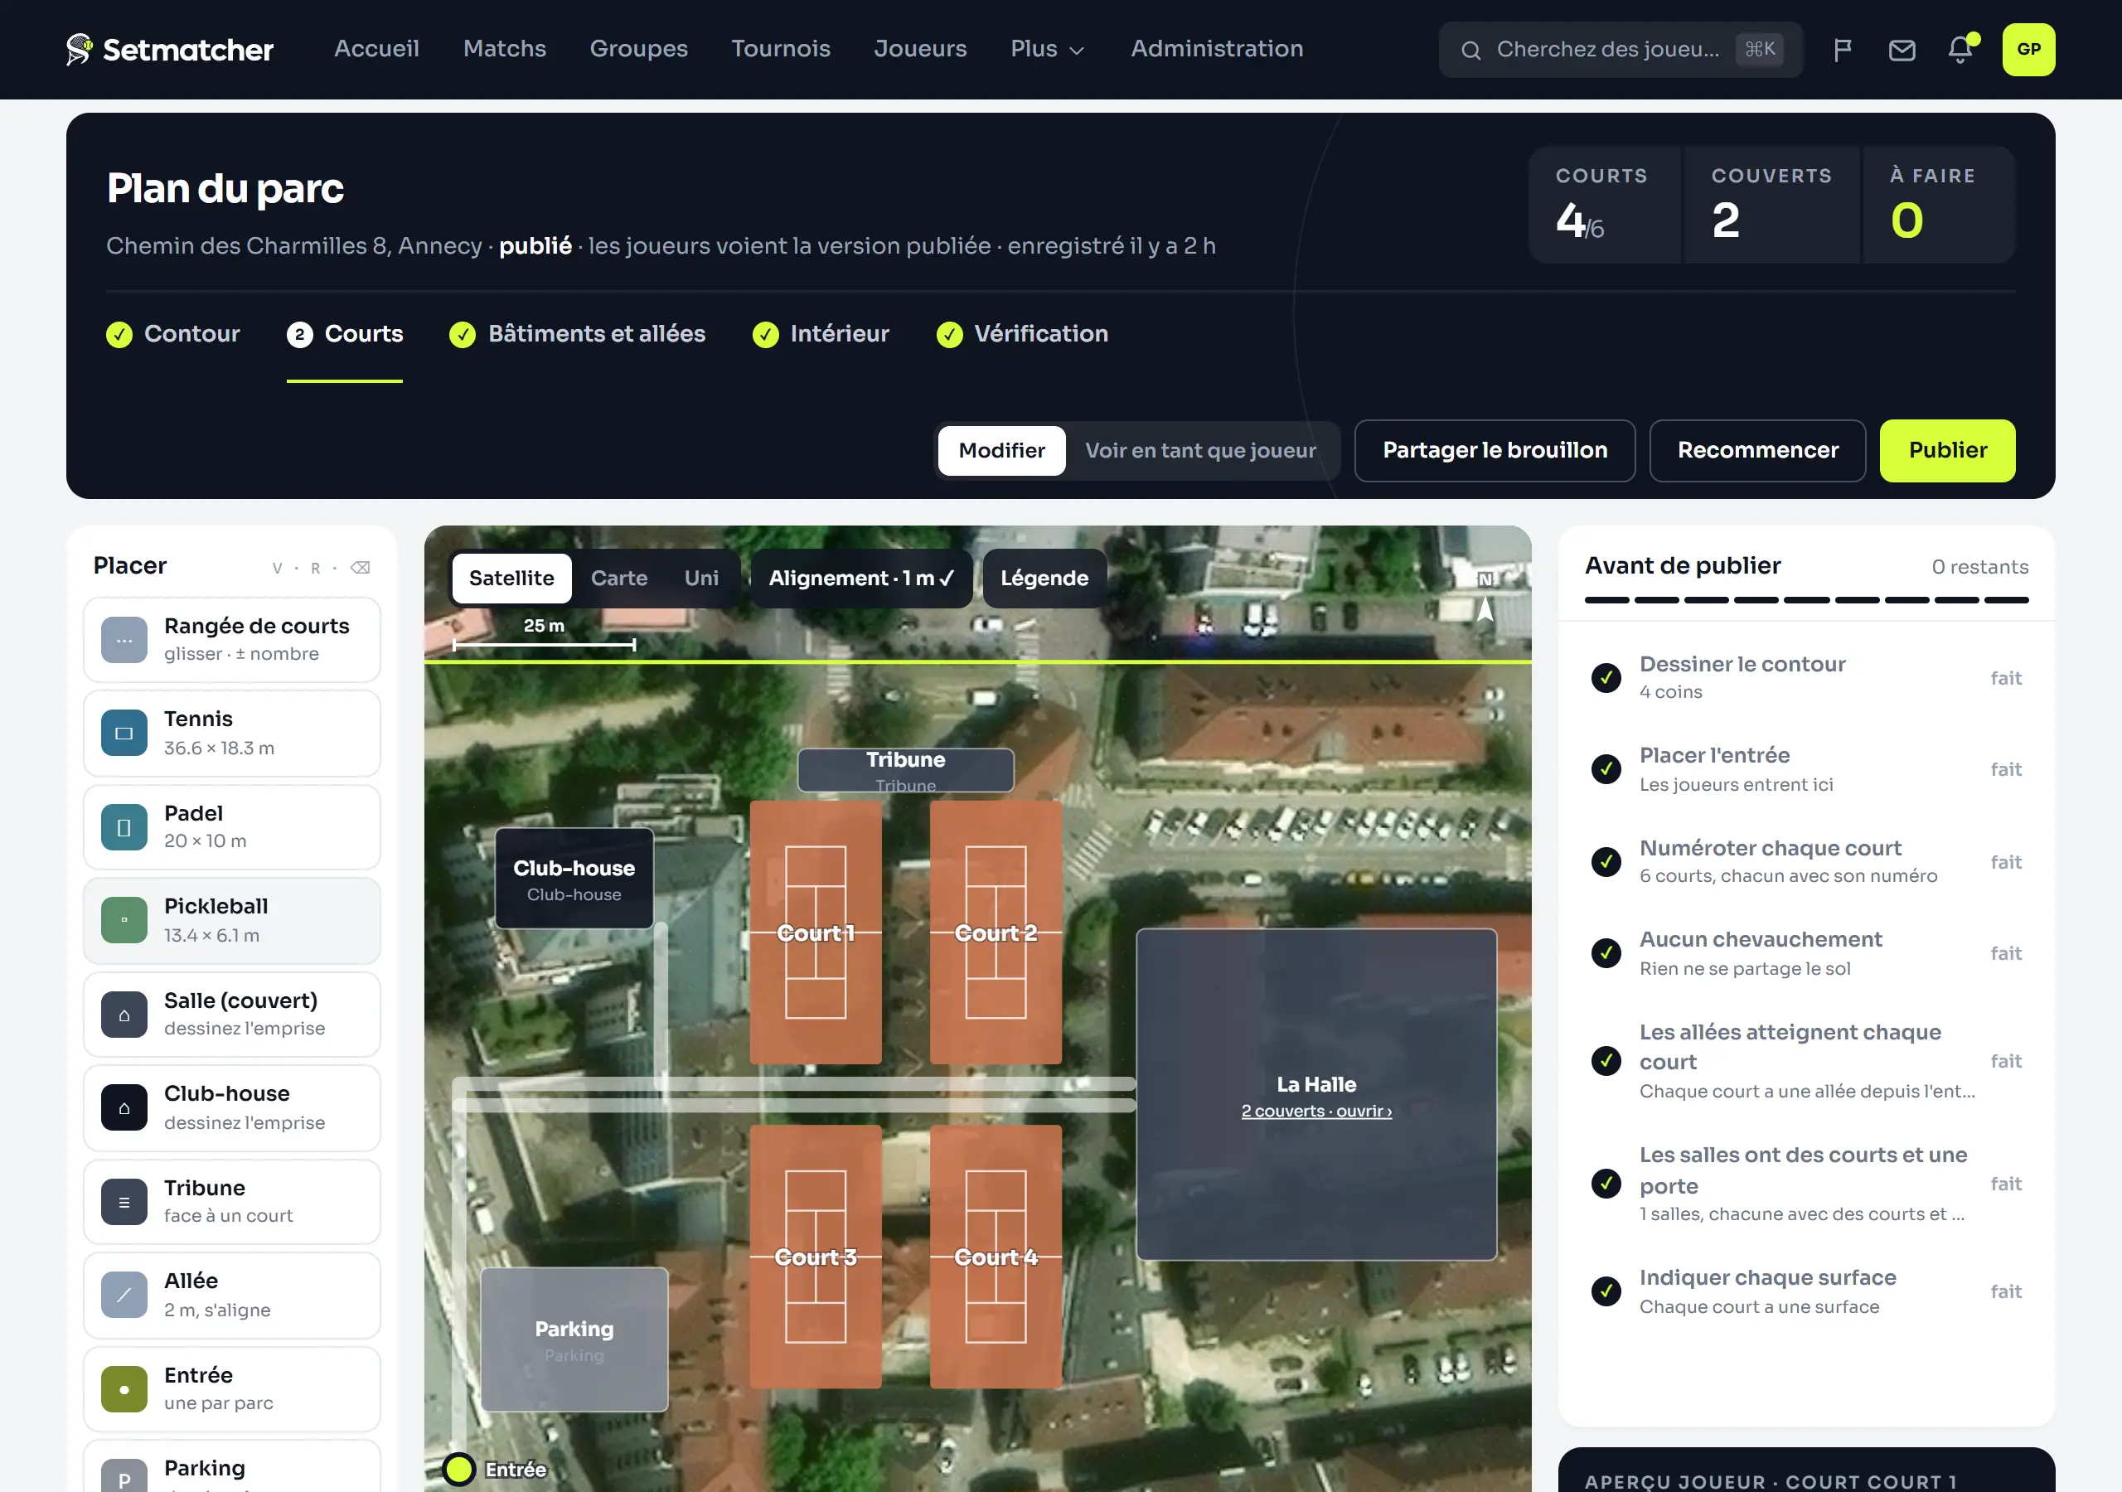Toggle Alignement 1 m snapping
This screenshot has height=1492, width=2122.
(x=861, y=578)
